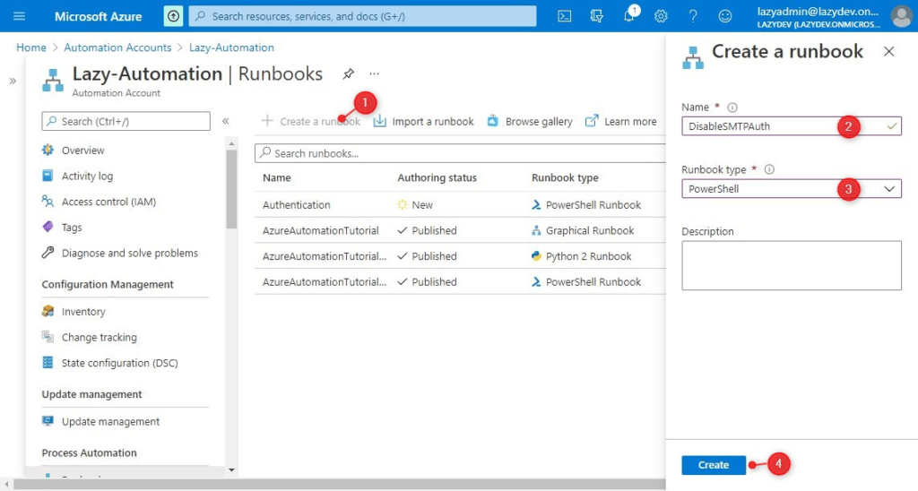Image resolution: width=918 pixels, height=491 pixels.
Task: Click Import a runbook
Action: click(423, 121)
